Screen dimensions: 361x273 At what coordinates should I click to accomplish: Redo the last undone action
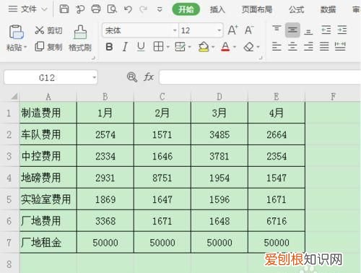click(144, 9)
